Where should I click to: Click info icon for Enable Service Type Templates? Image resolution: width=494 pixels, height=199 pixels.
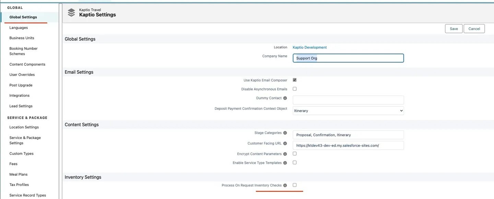point(285,163)
